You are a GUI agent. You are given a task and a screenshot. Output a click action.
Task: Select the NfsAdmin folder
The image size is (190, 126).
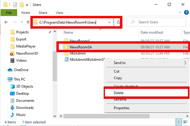tap(77, 53)
